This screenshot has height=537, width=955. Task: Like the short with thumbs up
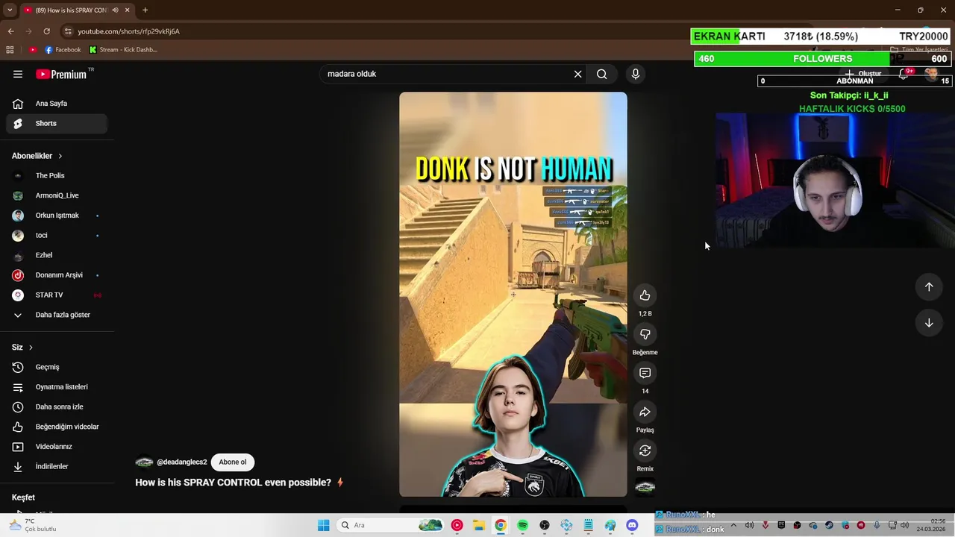click(x=645, y=295)
